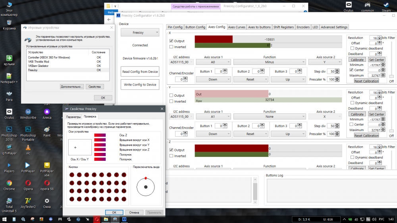Click the Windows Start button
This screenshot has width=397, height=223.
pos(5,219)
